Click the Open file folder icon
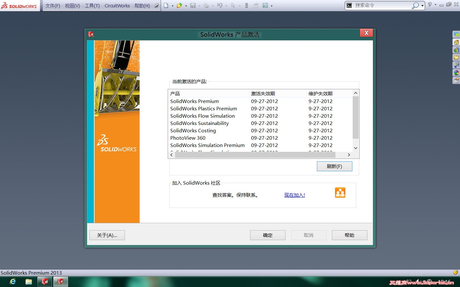Image resolution: width=460 pixels, height=287 pixels. (x=180, y=5)
